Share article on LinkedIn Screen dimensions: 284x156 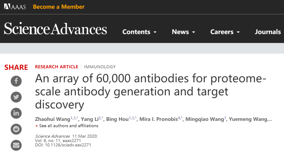point(16,113)
